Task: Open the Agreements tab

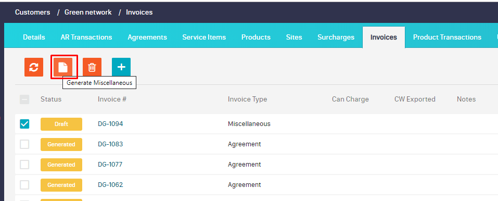Action: tap(147, 37)
